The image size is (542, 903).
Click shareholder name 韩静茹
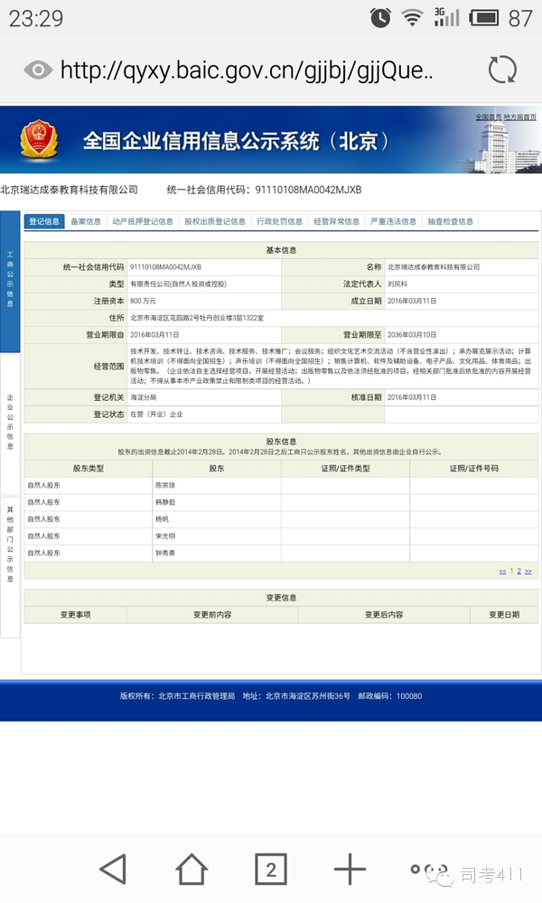165,502
